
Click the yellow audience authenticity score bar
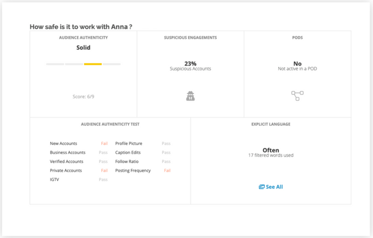(93, 64)
